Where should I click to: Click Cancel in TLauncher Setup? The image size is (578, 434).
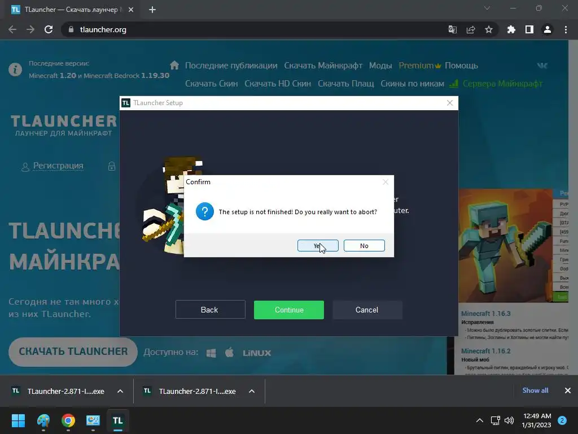(367, 310)
